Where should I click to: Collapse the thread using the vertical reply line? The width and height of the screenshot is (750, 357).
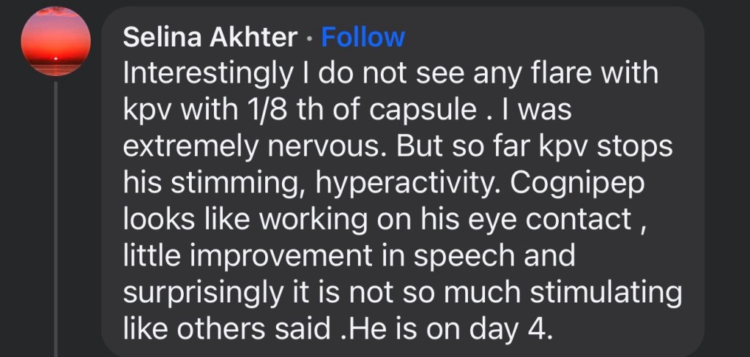57,219
